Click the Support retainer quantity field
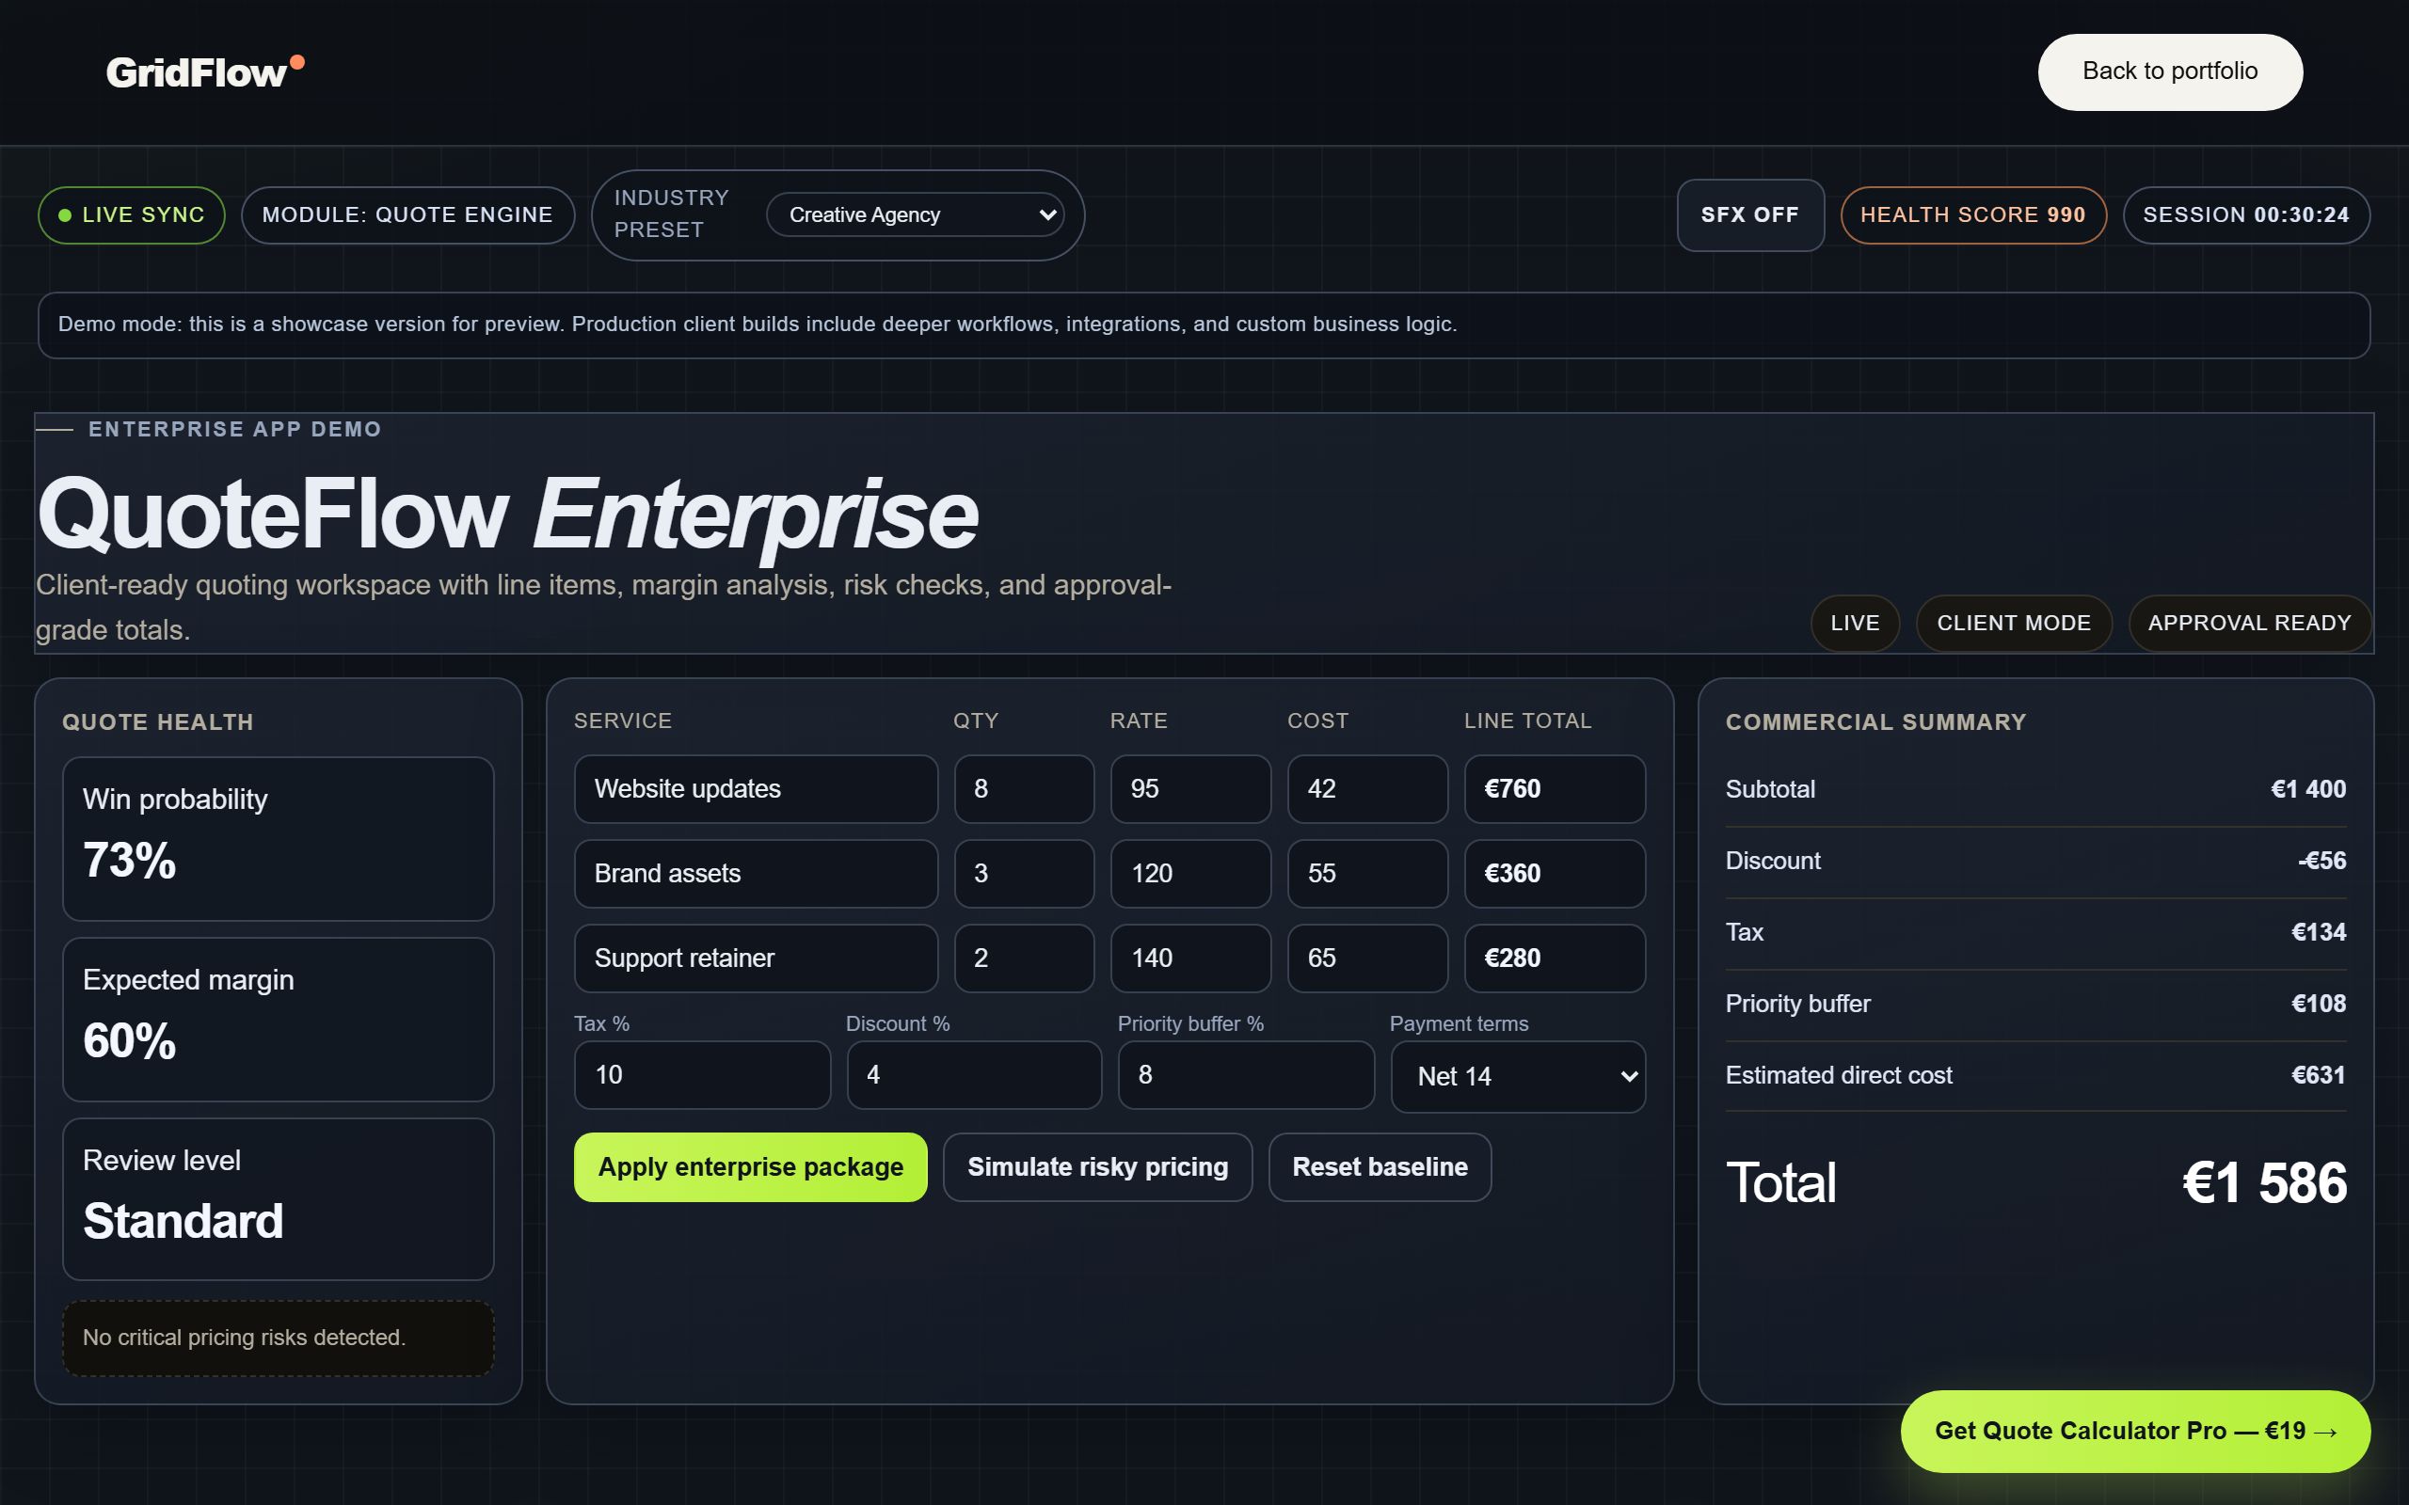The image size is (2409, 1505). 1025,958
